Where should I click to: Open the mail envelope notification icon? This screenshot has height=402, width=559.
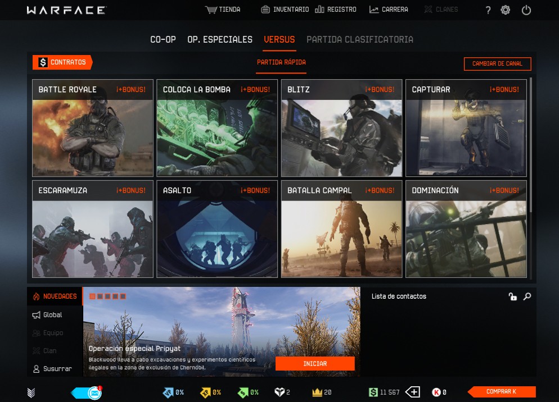point(94,393)
